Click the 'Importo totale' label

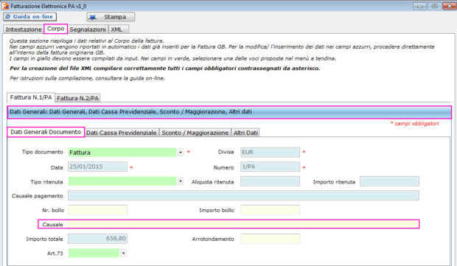(x=44, y=239)
